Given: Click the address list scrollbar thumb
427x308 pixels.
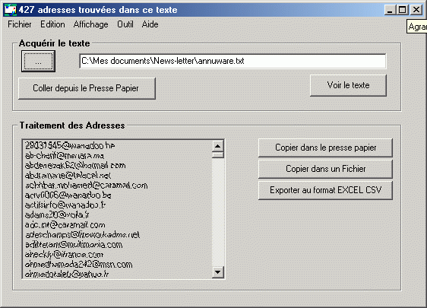Looking at the screenshot, I should click(217, 155).
